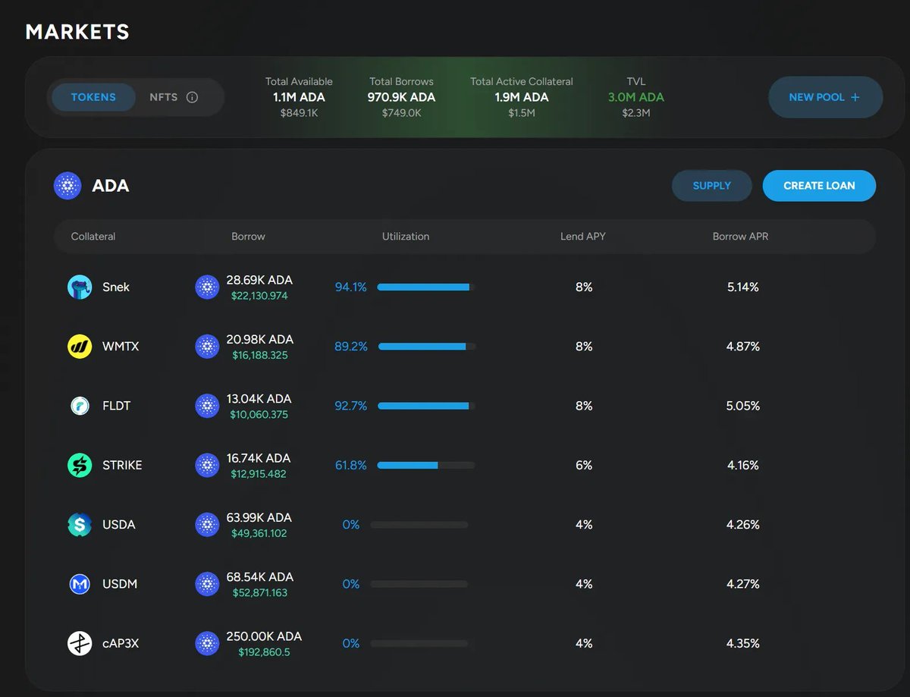Screen dimensions: 910x697
Task: Click the 68.54K ADA borrow amount
Action: click(259, 576)
